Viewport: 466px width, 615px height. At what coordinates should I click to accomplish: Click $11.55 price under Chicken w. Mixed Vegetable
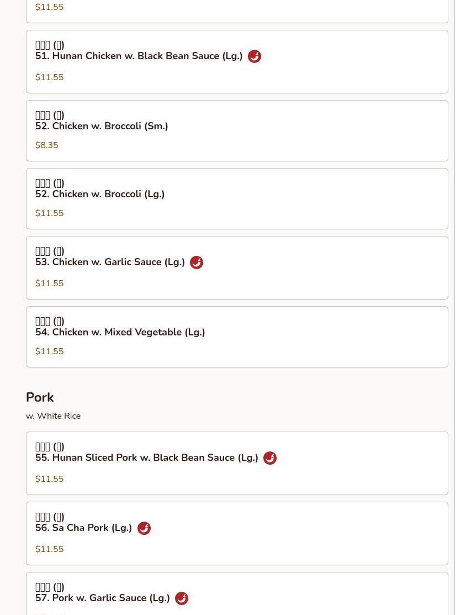pyautogui.click(x=49, y=351)
